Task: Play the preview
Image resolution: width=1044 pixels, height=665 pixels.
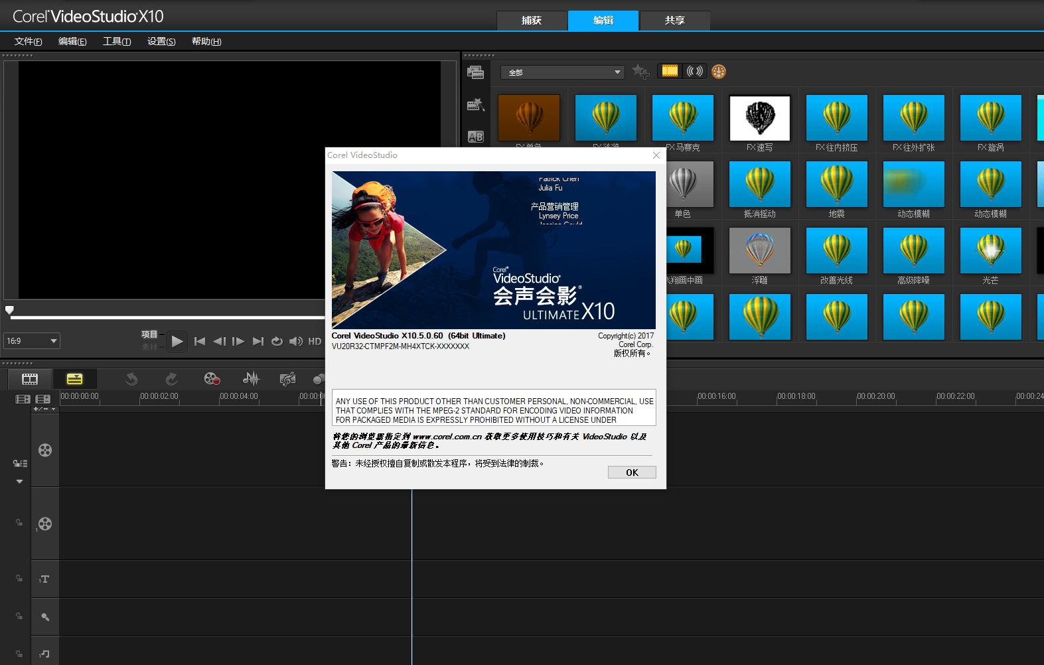Action: tap(177, 341)
